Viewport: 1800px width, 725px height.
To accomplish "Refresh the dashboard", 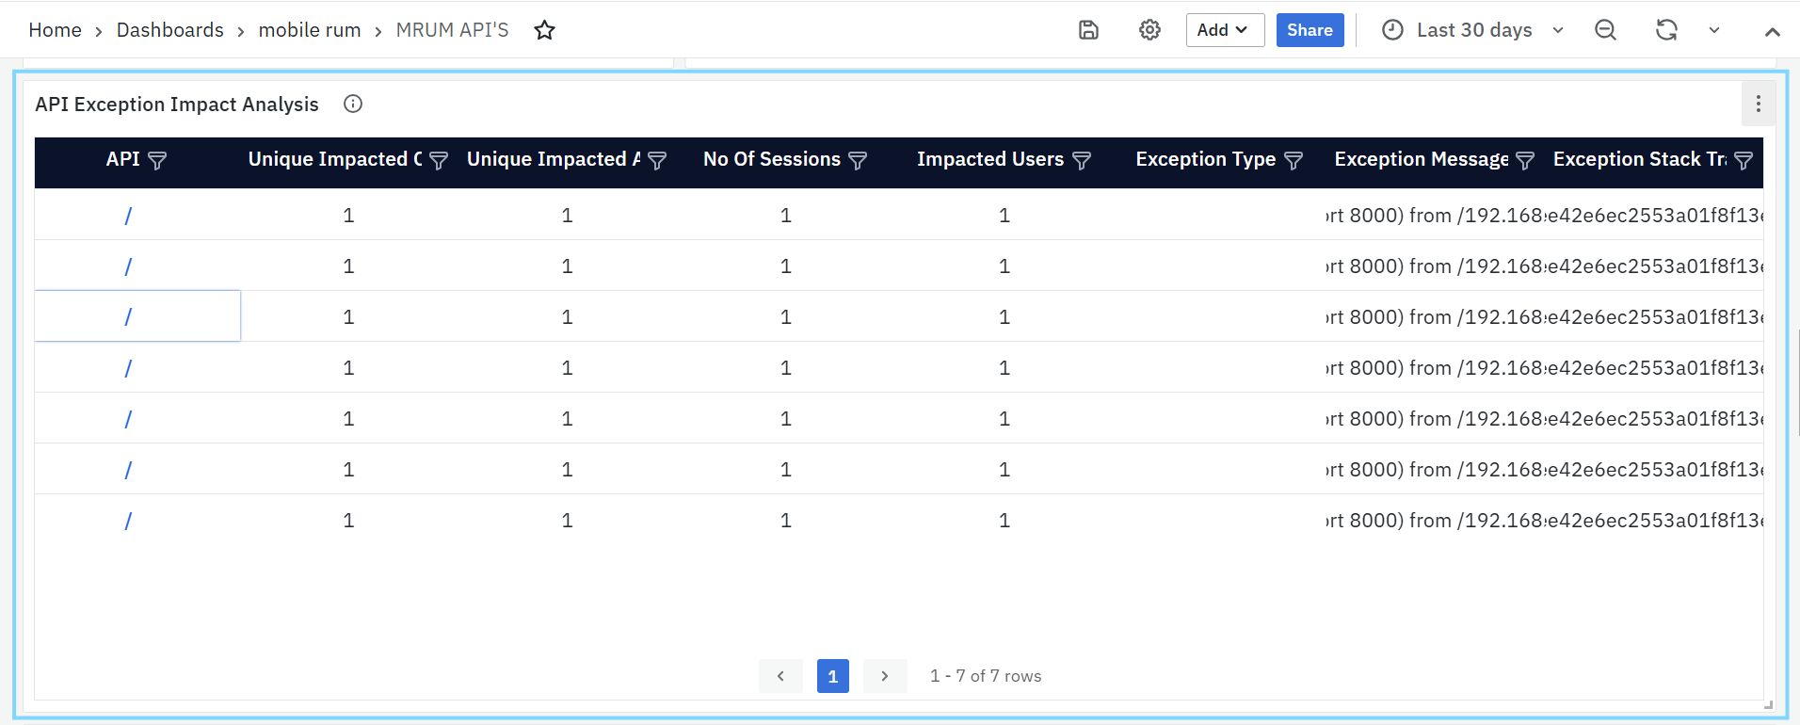I will [x=1666, y=30].
